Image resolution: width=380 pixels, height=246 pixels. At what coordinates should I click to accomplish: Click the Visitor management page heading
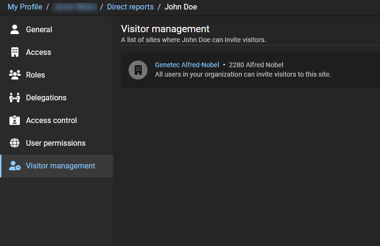click(165, 29)
